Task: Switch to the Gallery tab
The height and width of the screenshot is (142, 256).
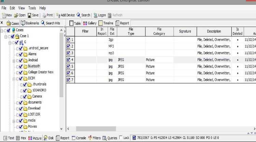Action: point(90,23)
